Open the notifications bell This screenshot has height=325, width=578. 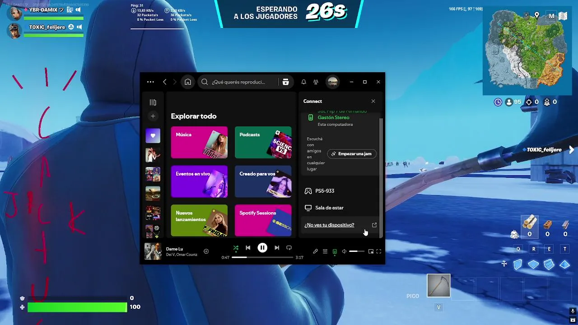click(x=303, y=82)
